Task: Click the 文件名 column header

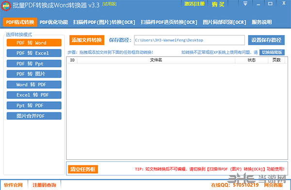Action: [x=156, y=60]
